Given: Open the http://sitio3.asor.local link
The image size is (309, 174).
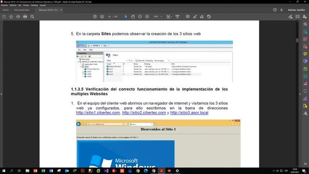Looking at the screenshot, I should [x=189, y=113].
